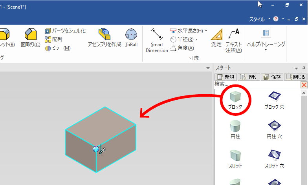308x185 pixels.
Task: Click the 保存 save button
Action: (272, 77)
